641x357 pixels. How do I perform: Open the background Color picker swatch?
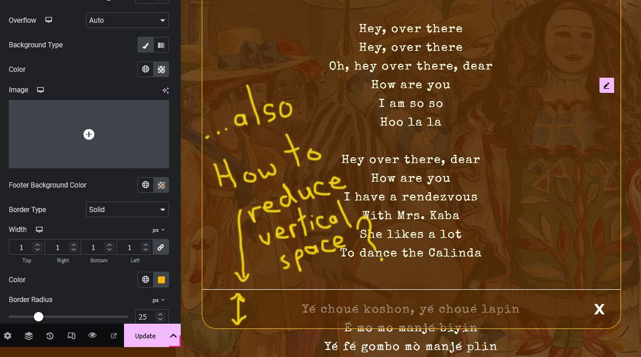point(161,69)
